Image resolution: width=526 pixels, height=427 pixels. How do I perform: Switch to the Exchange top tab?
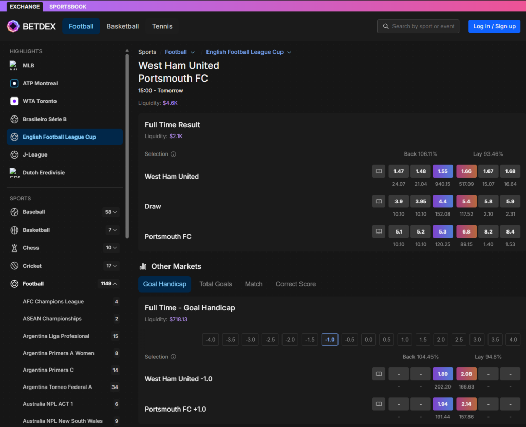point(25,6)
